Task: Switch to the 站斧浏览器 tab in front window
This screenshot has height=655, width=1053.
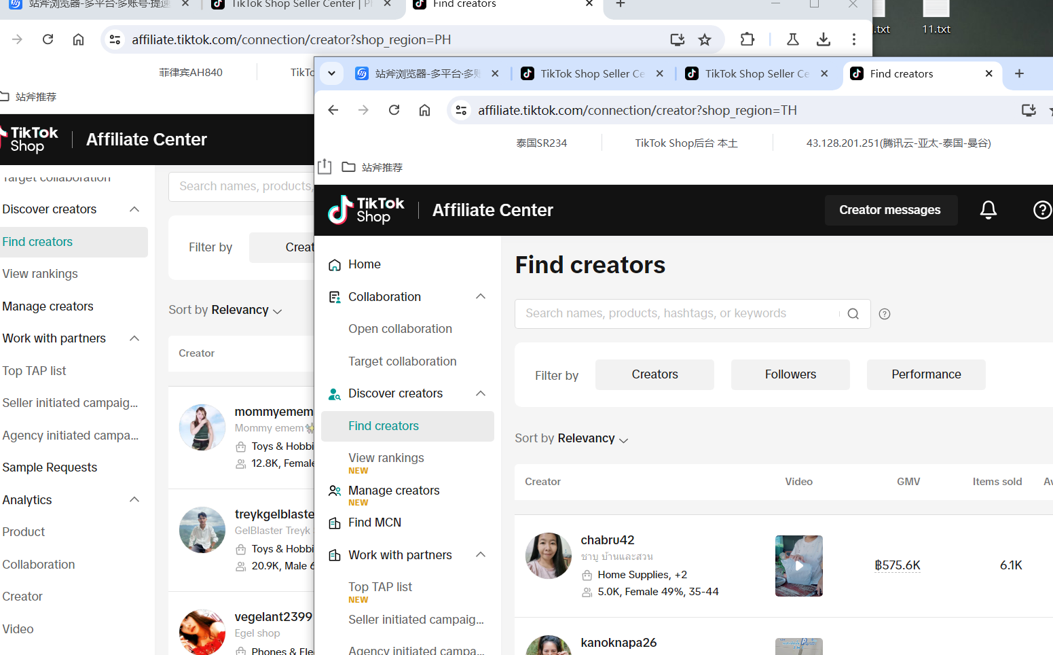Action: click(x=426, y=73)
